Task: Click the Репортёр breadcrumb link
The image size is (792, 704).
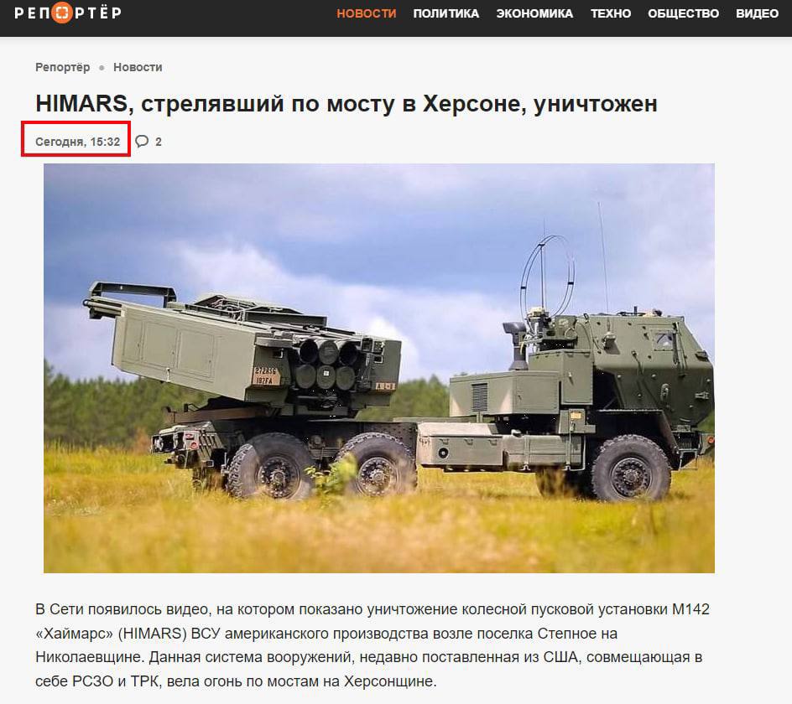Action: tap(63, 67)
